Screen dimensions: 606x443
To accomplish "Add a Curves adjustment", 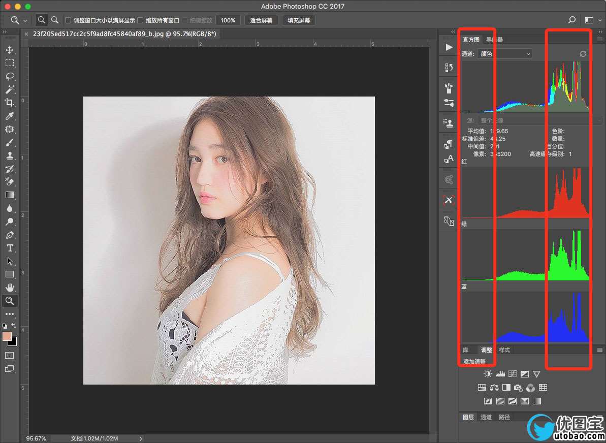I will click(x=513, y=374).
